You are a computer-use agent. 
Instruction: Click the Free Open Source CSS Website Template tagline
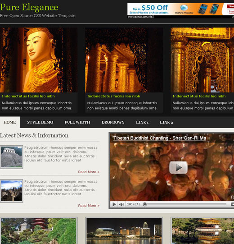pyautogui.click(x=38, y=16)
